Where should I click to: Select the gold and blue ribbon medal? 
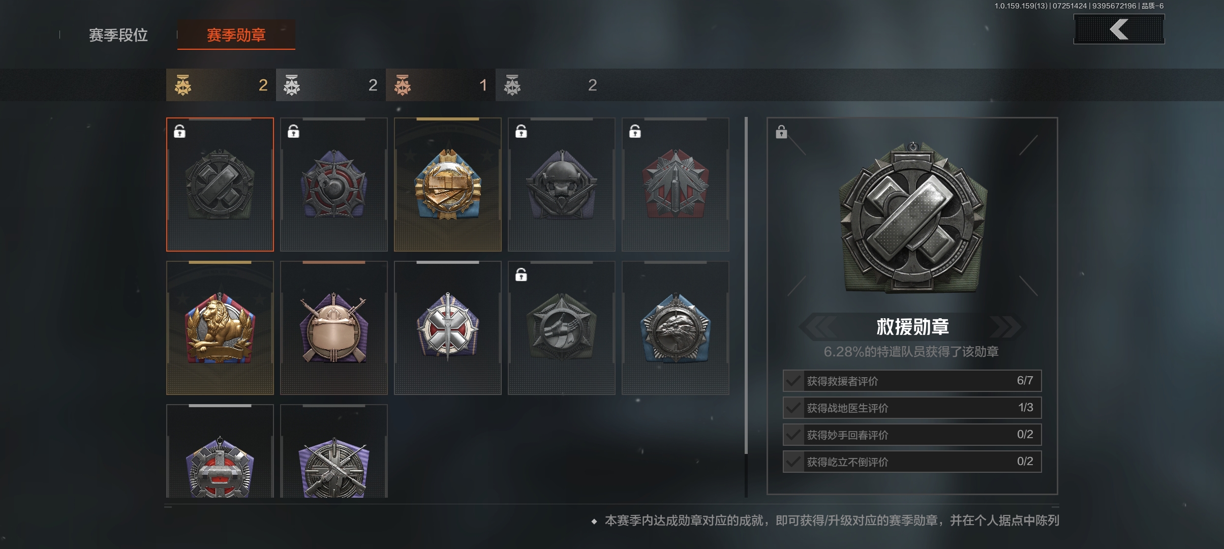448,185
